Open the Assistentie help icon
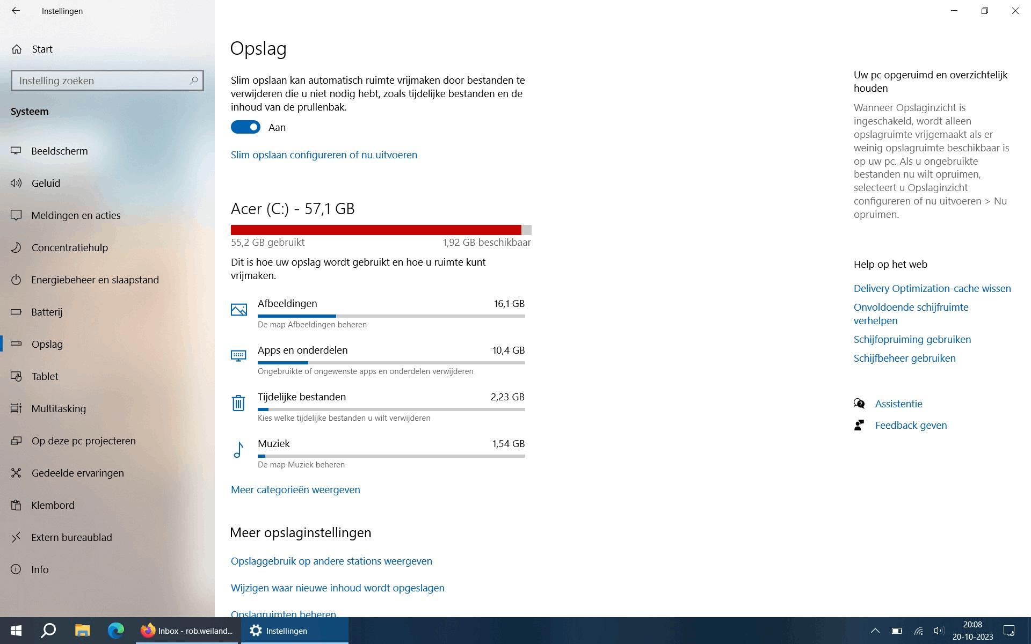Image resolution: width=1031 pixels, height=644 pixels. tap(859, 404)
